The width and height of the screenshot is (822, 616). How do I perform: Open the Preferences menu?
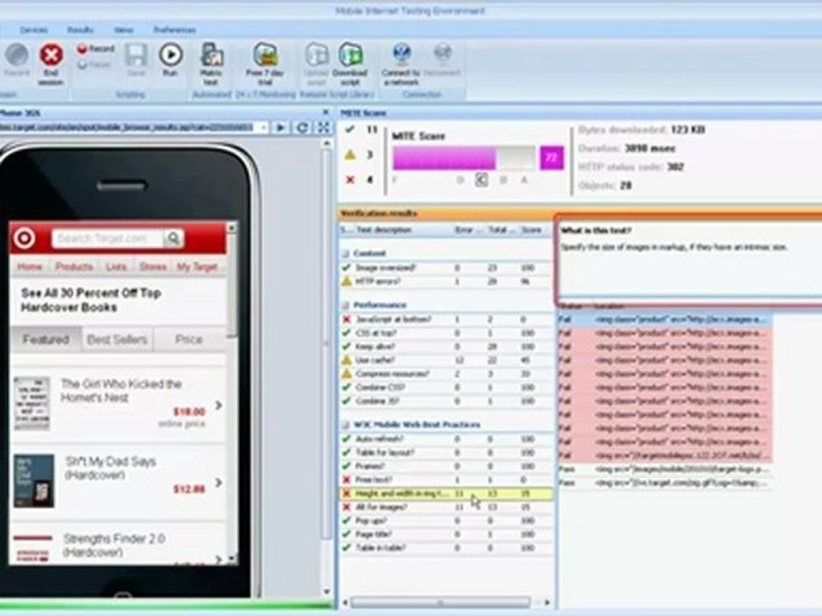175,30
